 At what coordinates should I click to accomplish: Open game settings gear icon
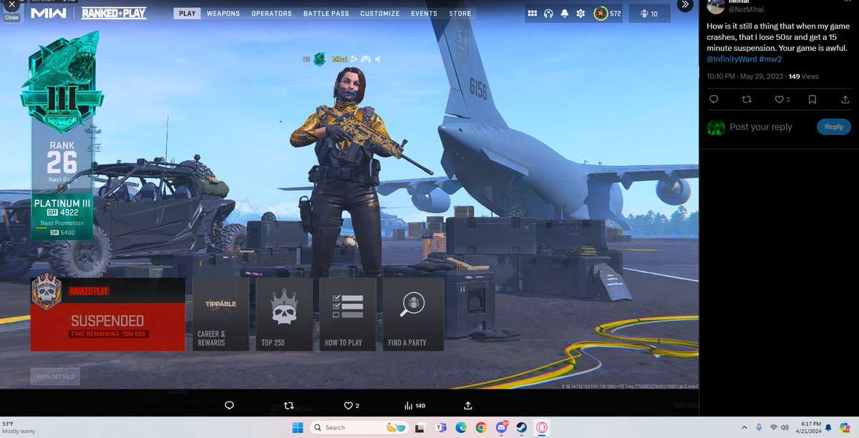tap(581, 14)
